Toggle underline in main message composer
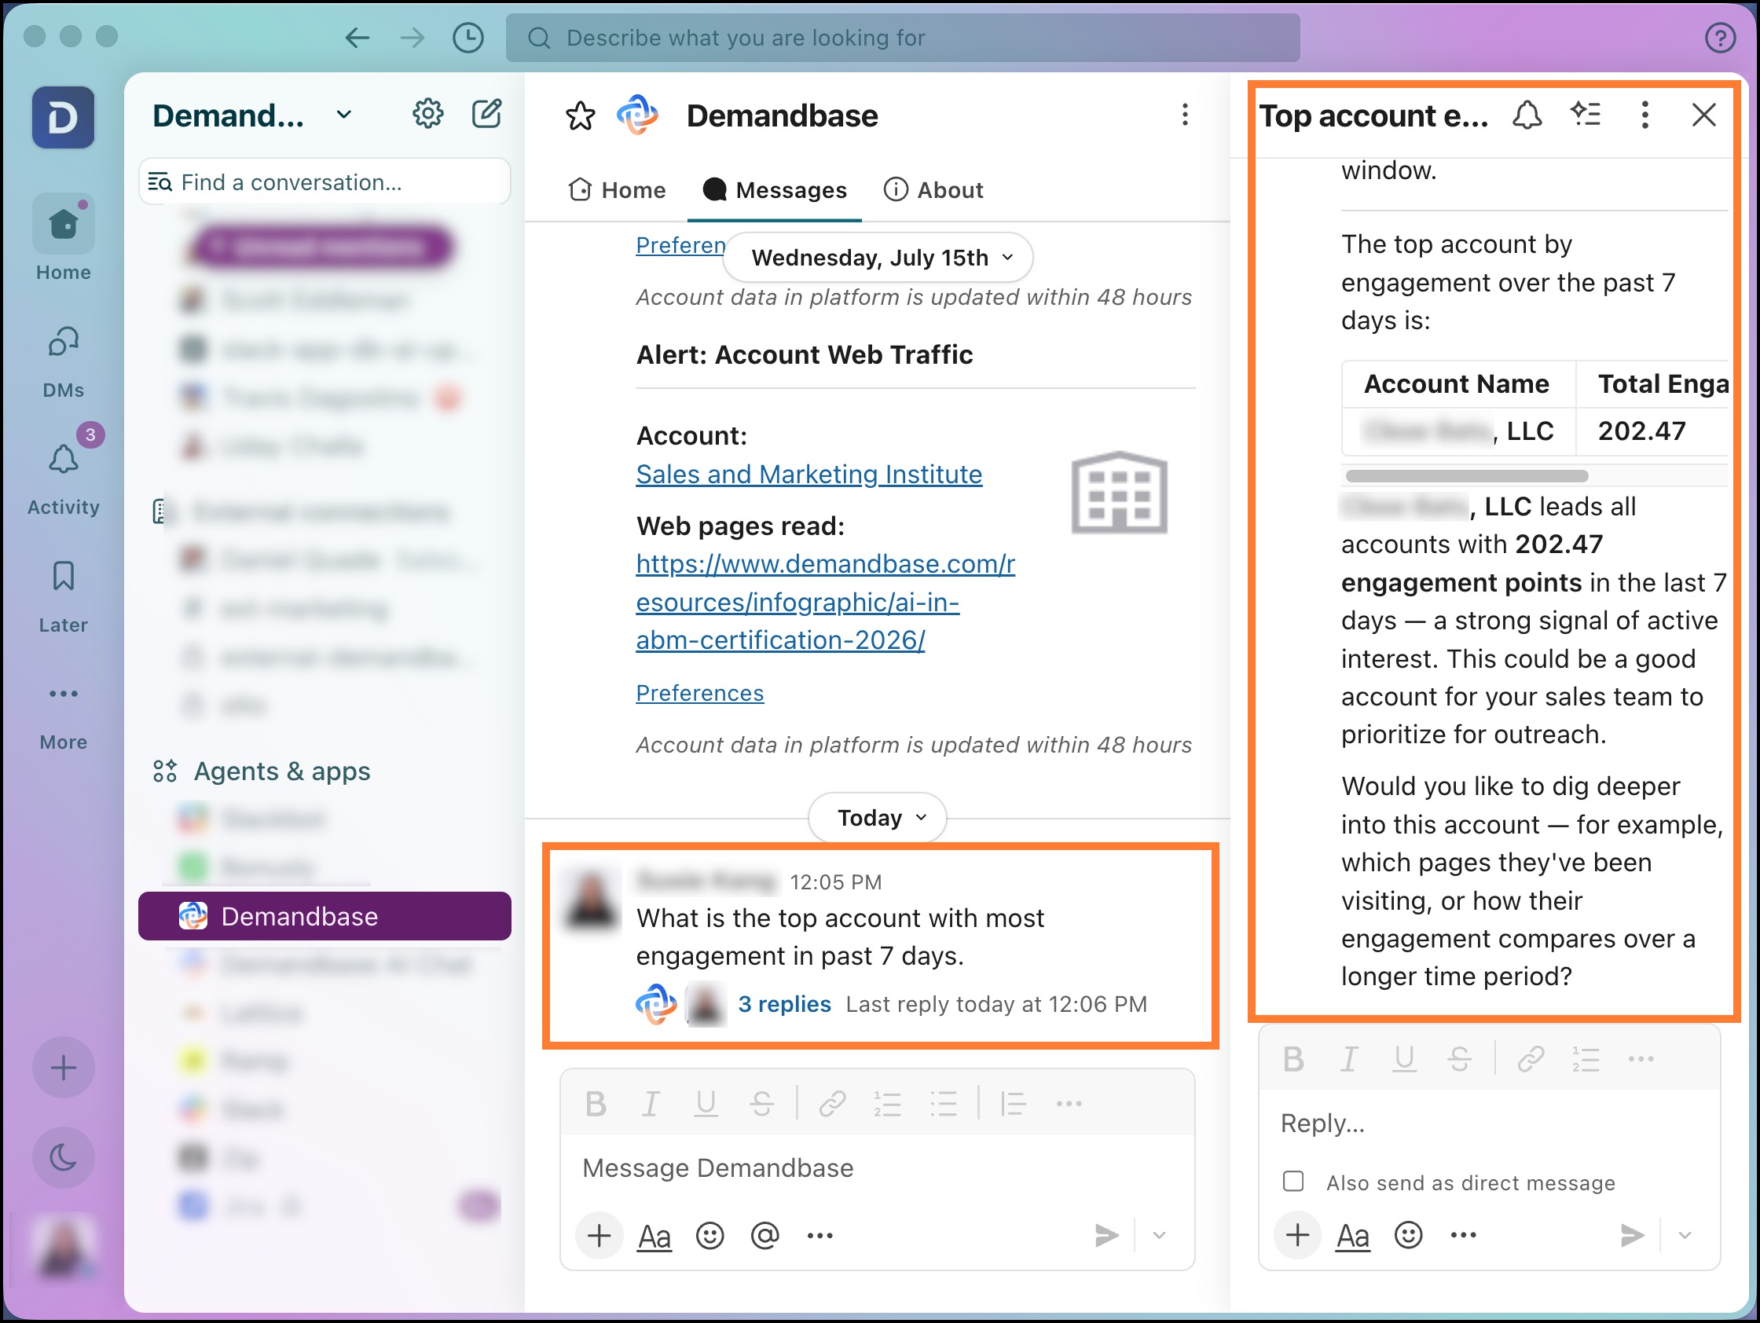The width and height of the screenshot is (1760, 1323). (705, 1104)
